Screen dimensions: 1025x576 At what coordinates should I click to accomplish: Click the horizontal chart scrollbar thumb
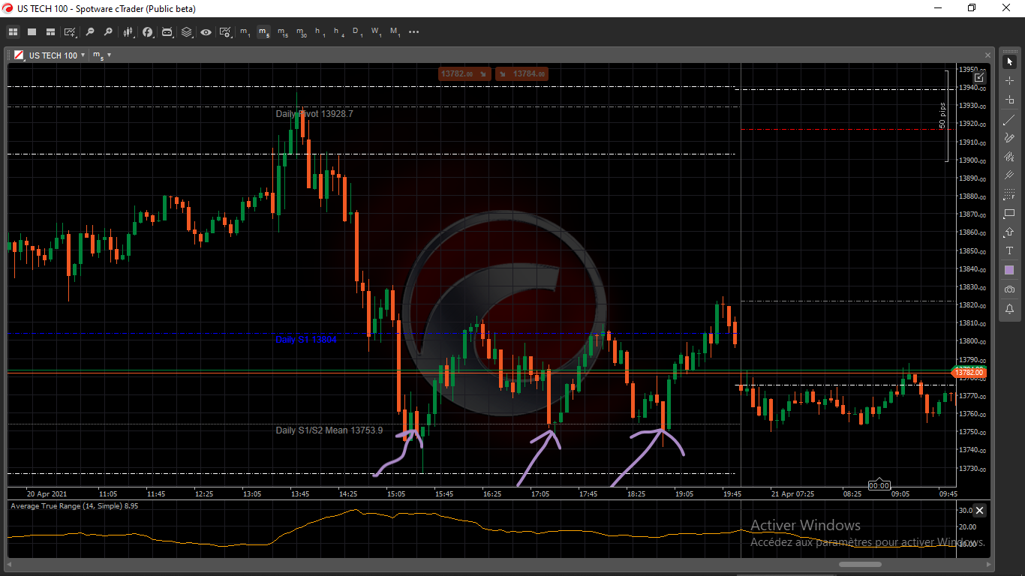(860, 564)
